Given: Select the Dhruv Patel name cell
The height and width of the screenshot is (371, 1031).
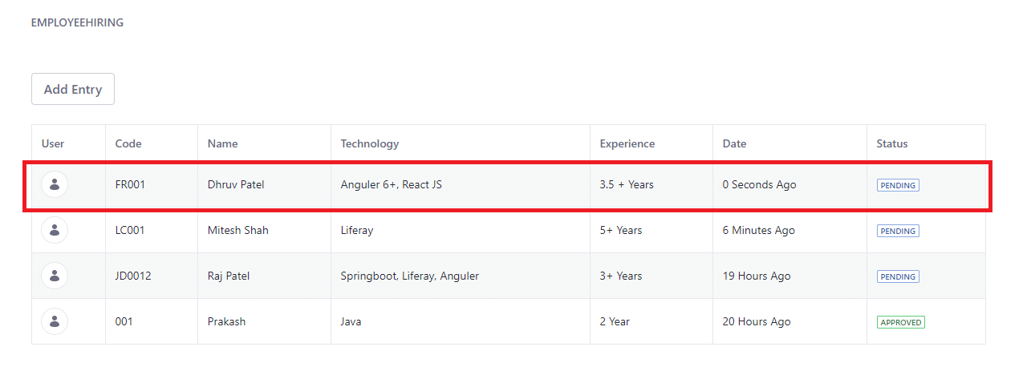Looking at the screenshot, I should (236, 185).
